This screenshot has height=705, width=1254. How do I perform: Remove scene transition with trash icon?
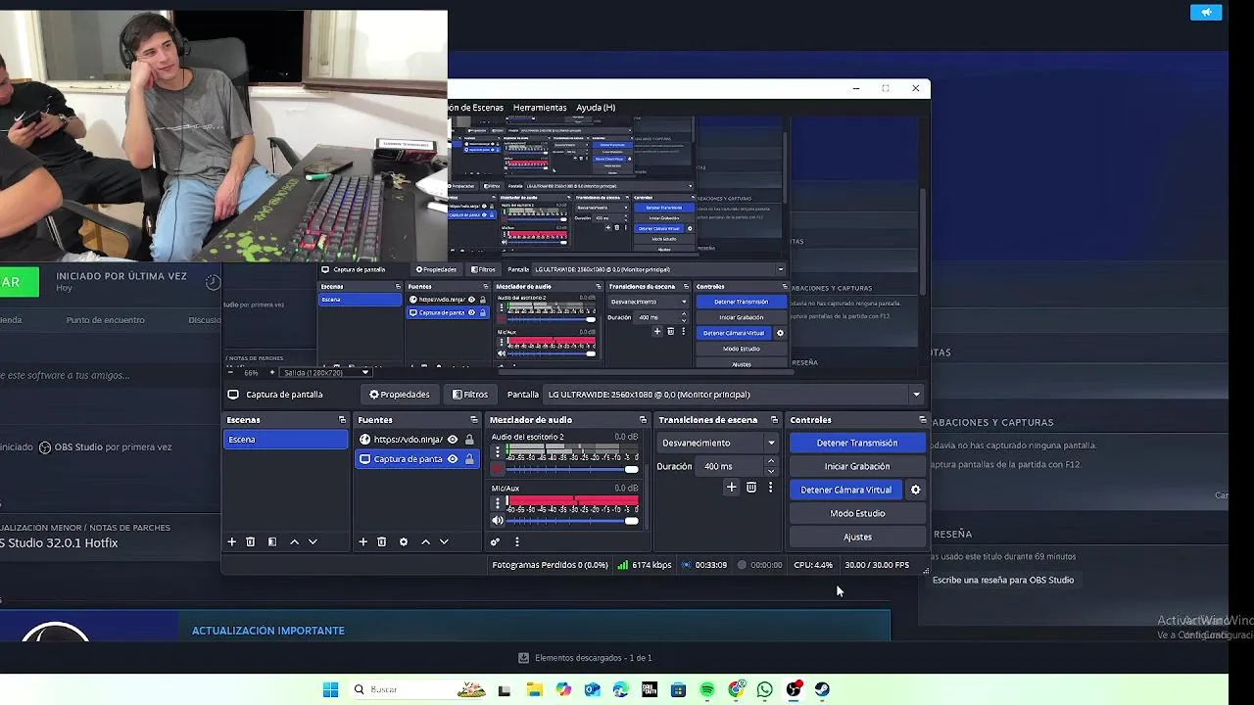click(x=751, y=487)
